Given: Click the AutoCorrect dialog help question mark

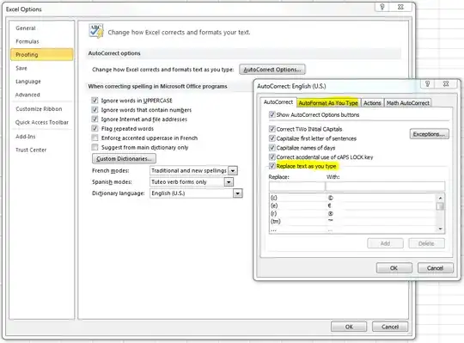Looking at the screenshot, I should click(x=428, y=83).
